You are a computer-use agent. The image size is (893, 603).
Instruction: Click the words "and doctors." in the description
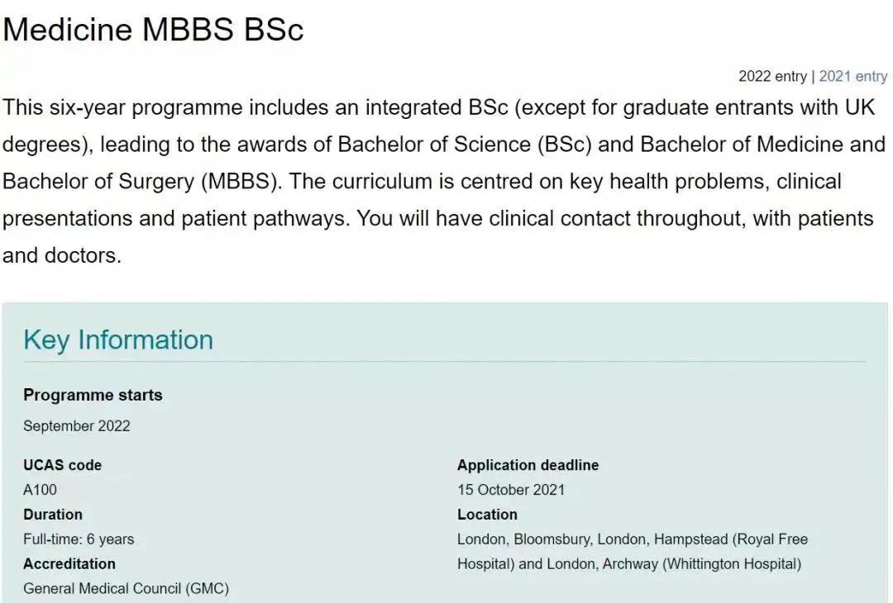coord(61,255)
